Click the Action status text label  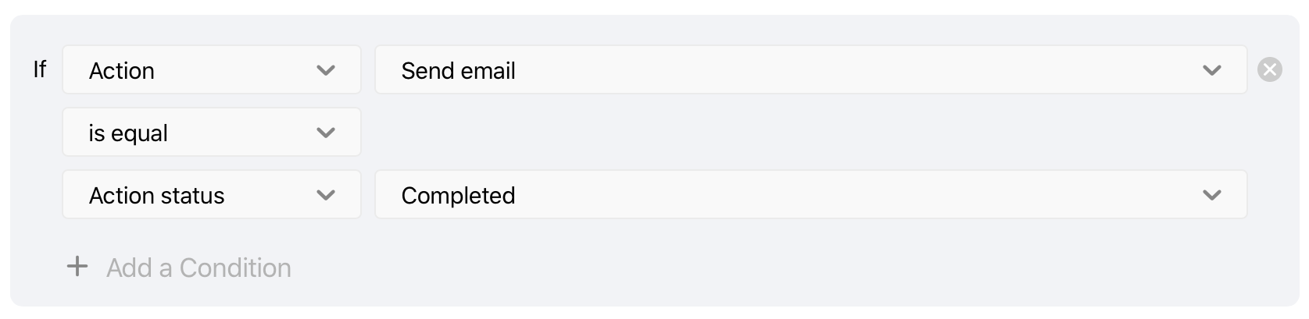[x=156, y=196]
